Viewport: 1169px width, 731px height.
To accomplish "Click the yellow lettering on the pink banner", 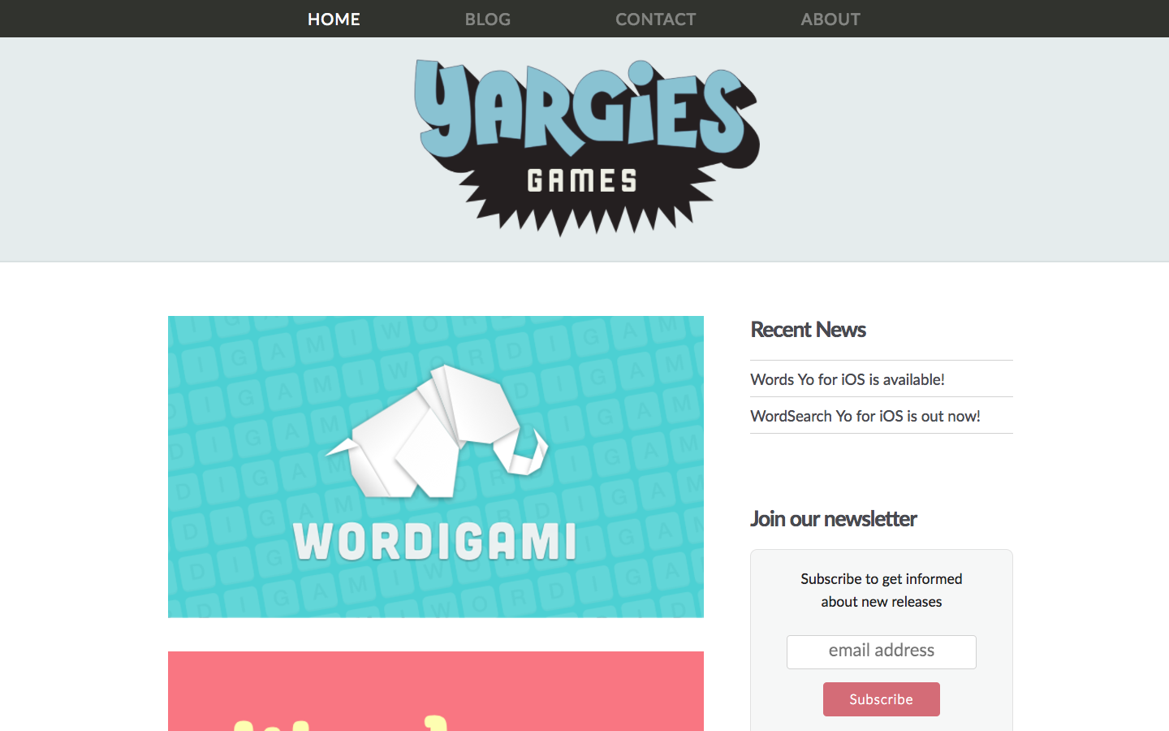I will point(341,723).
